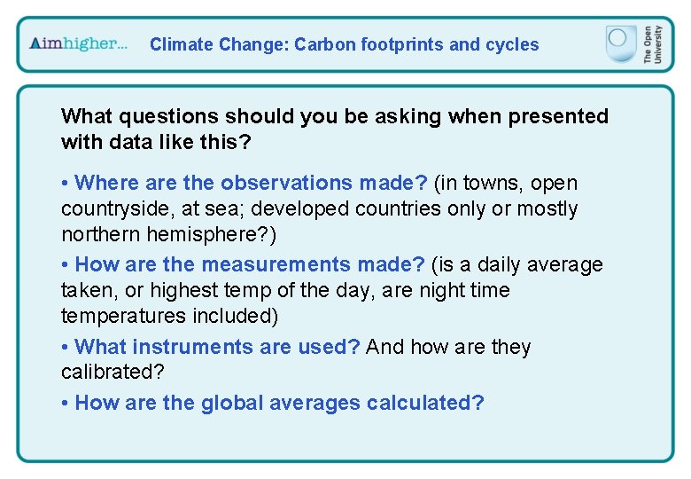The height and width of the screenshot is (479, 691).
Task: Select the bullet before "Where are the observations"
Action: (66, 184)
